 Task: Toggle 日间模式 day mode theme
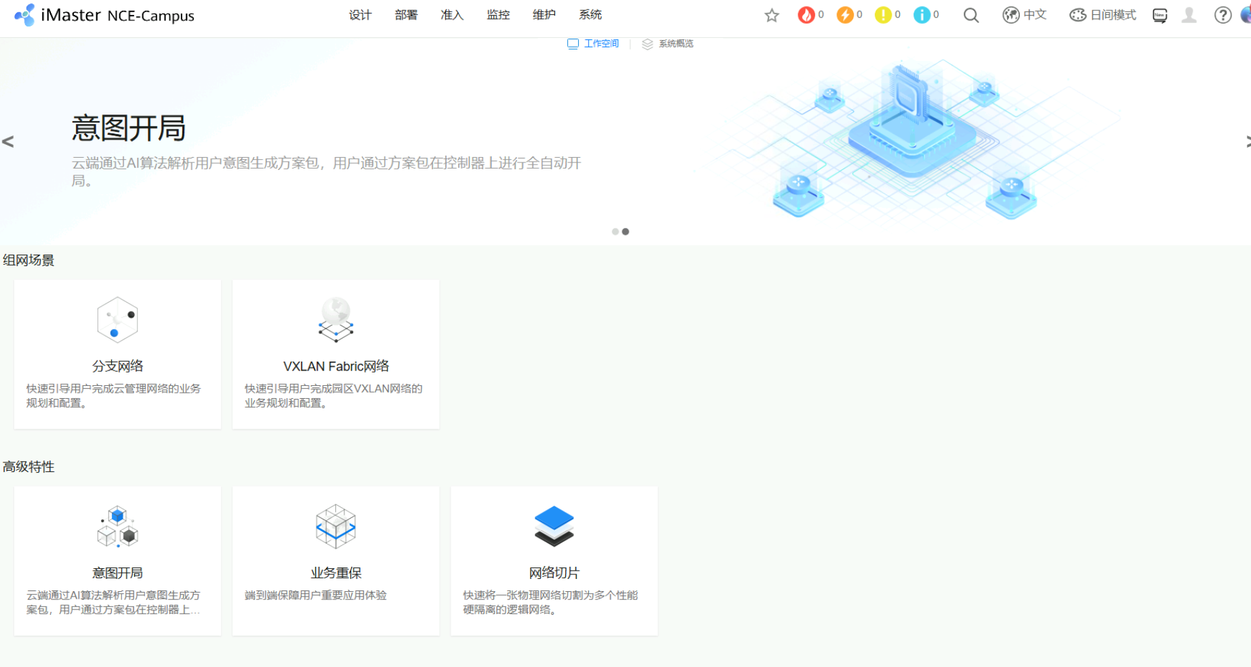(x=1103, y=15)
